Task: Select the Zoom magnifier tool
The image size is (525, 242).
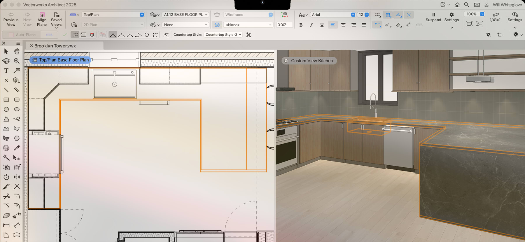Action: [17, 61]
